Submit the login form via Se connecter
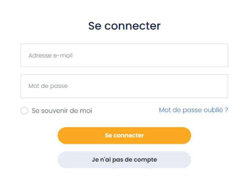 (x=124, y=136)
